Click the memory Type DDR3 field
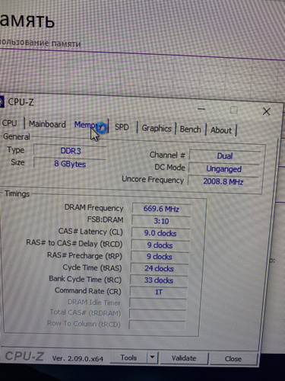 click(70, 151)
